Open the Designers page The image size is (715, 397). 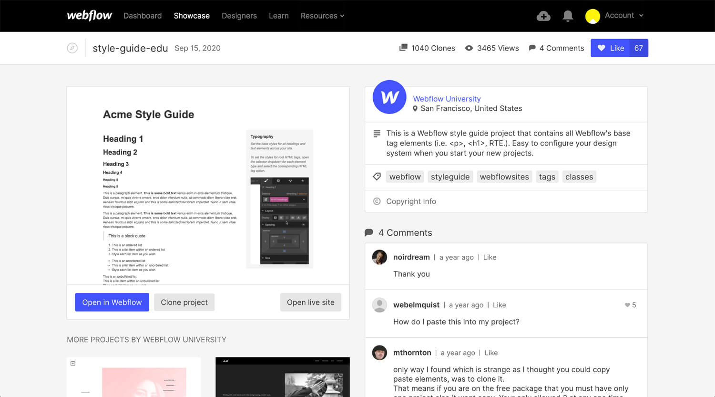pos(239,16)
